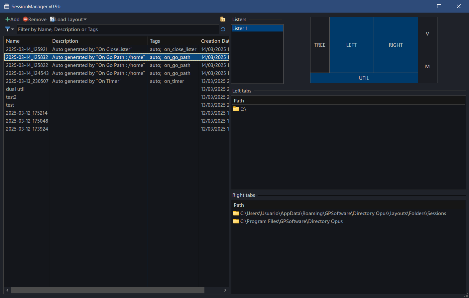Select session 2025-03-12_175214

coord(116,113)
